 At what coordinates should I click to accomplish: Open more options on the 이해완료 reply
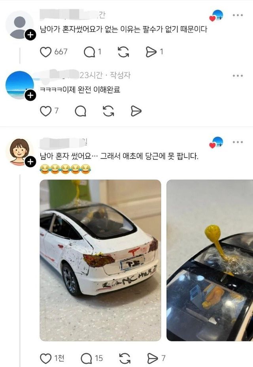(x=238, y=75)
